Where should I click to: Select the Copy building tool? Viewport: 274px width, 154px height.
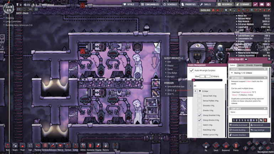pyautogui.click(x=115, y=146)
